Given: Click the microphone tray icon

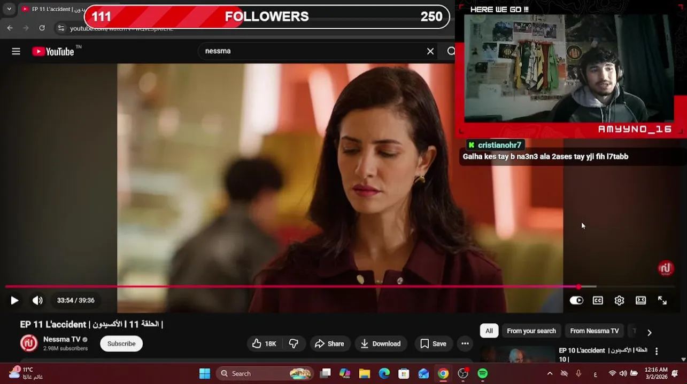Looking at the screenshot, I should click(578, 373).
